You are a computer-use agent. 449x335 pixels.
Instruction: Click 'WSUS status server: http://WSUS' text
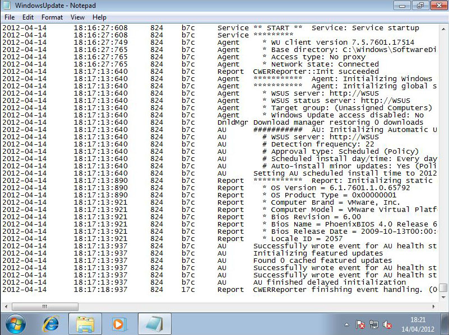coord(341,101)
